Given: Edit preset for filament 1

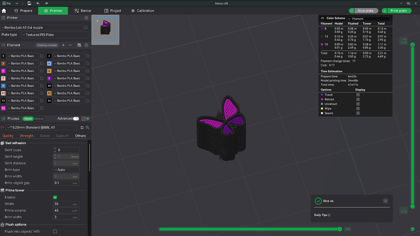Looking at the screenshot, I should [42, 56].
